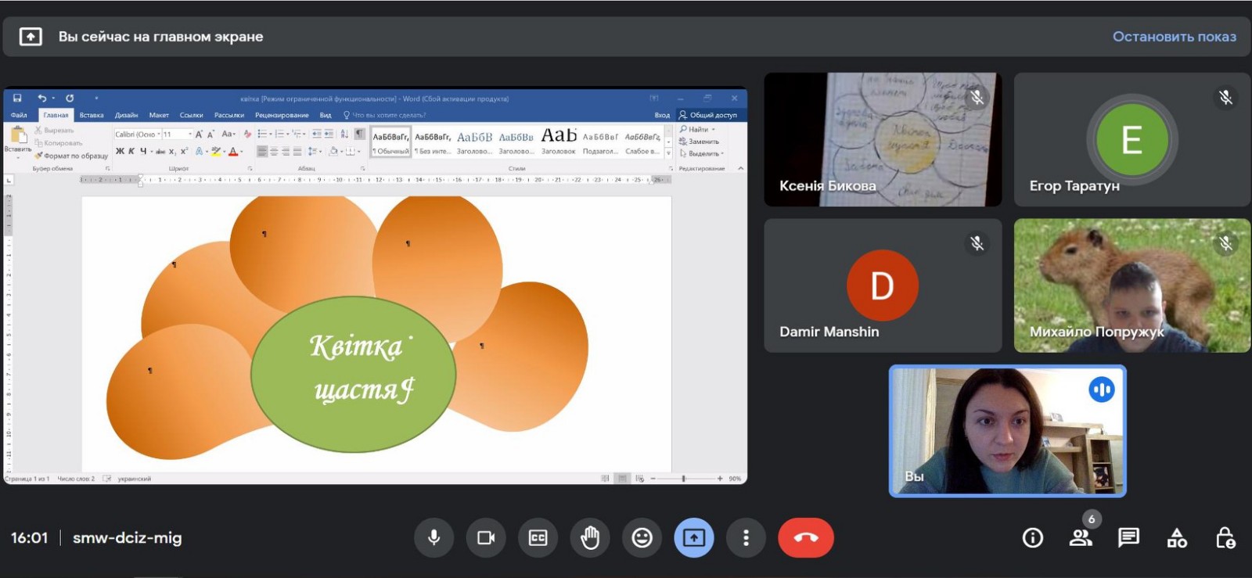Screen dimensions: 1252x578
Task: Click the present screen button
Action: 694,538
